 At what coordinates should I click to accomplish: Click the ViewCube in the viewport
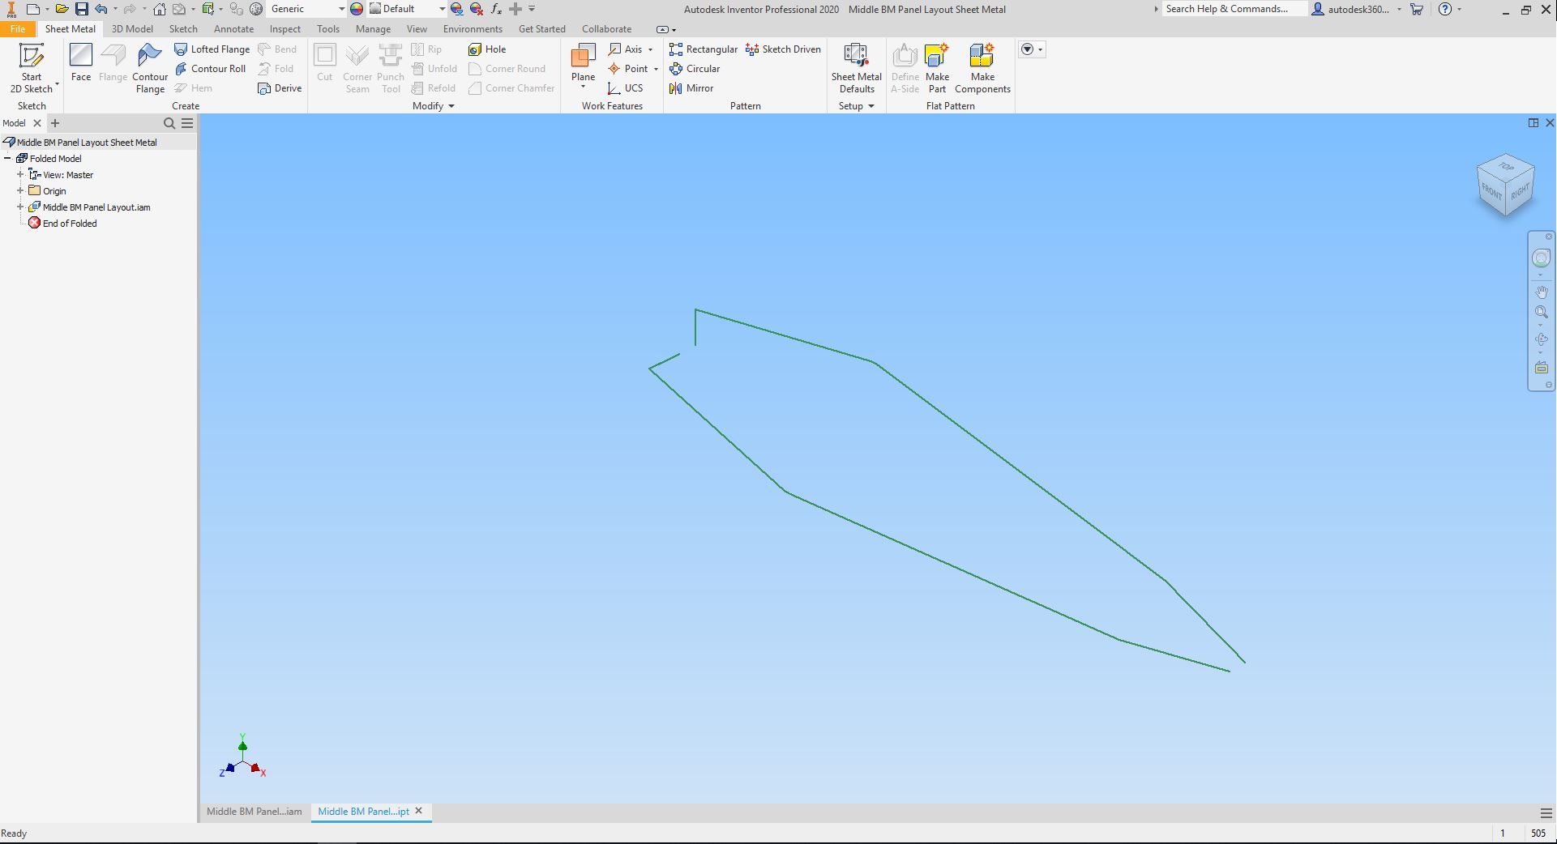click(x=1505, y=185)
